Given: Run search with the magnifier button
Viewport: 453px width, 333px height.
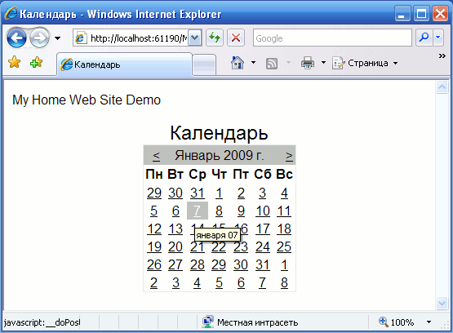Looking at the screenshot, I should (424, 38).
